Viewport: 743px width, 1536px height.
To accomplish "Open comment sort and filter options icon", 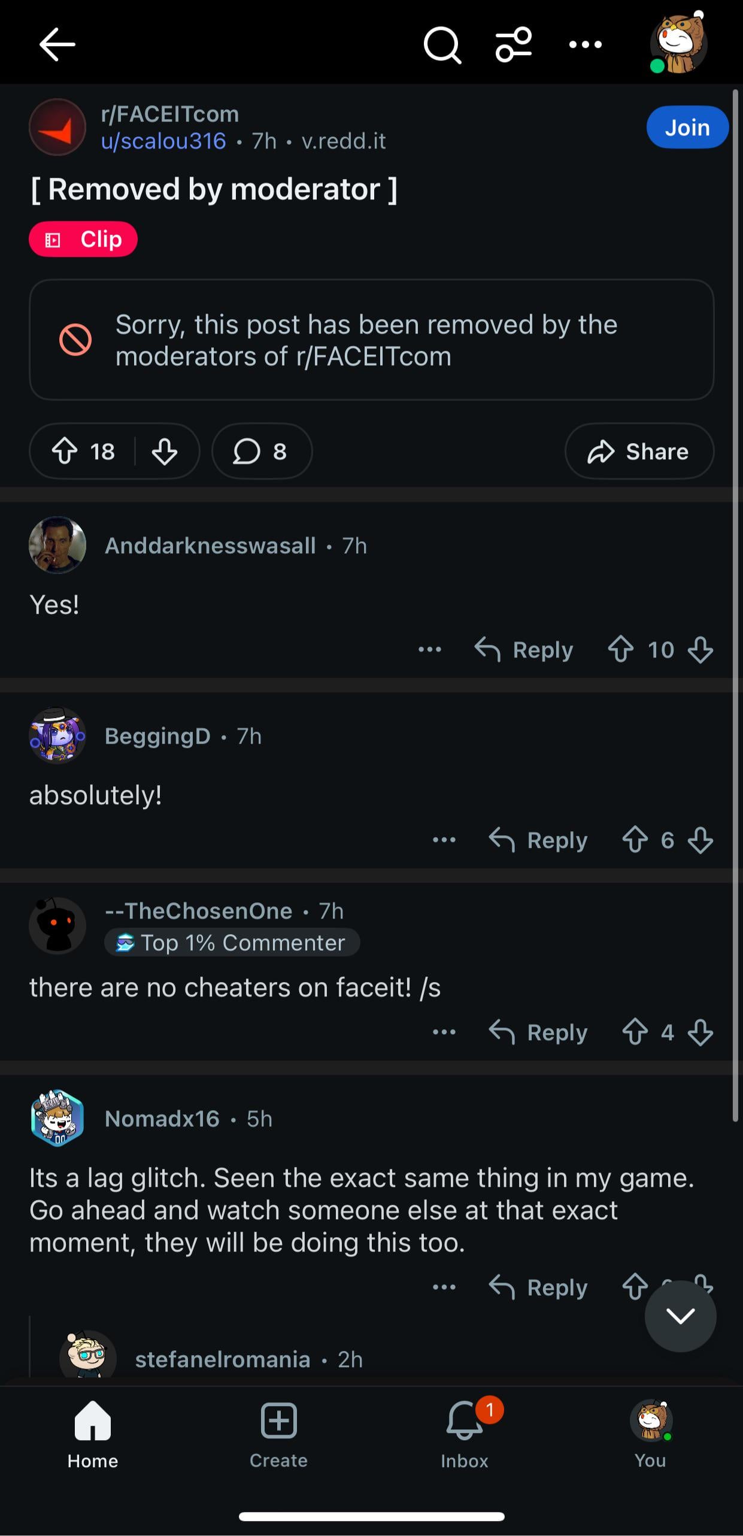I will 514,44.
